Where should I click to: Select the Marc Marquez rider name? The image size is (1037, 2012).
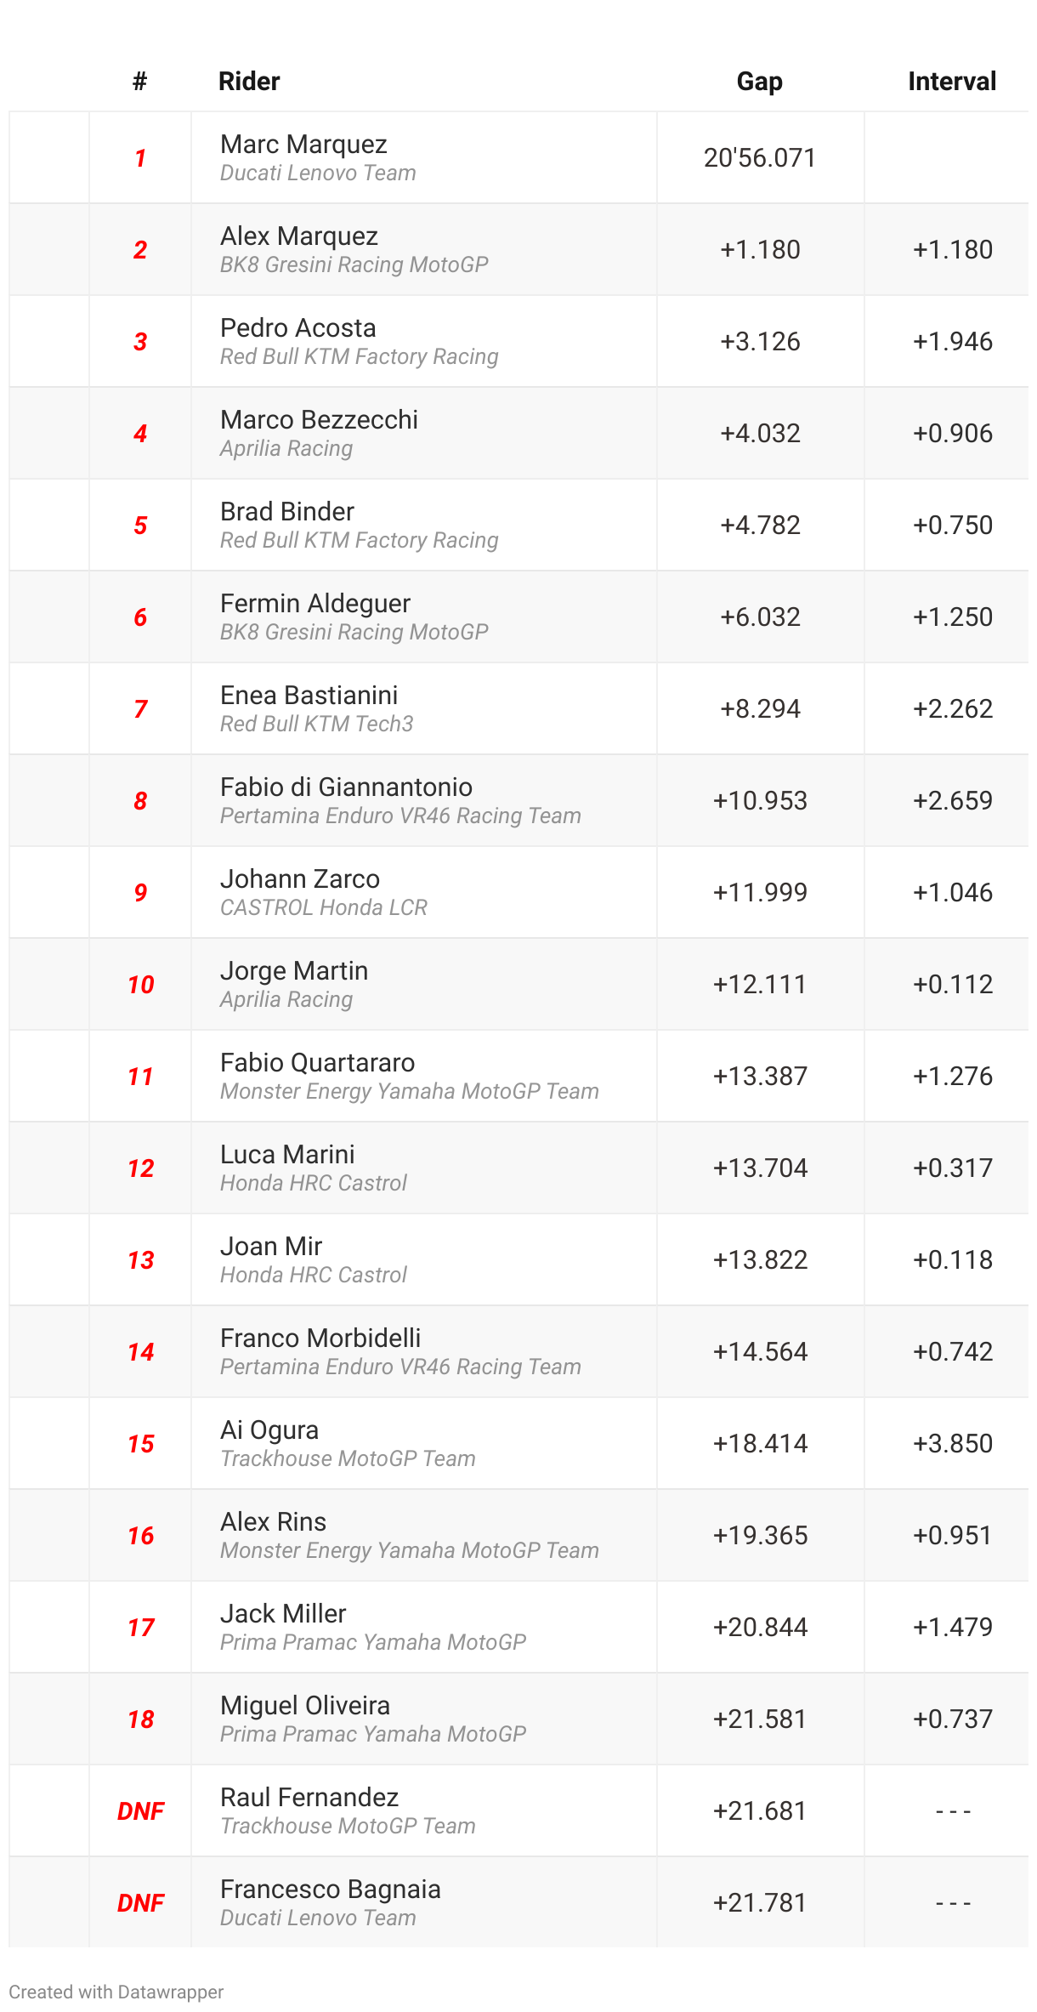(x=303, y=145)
